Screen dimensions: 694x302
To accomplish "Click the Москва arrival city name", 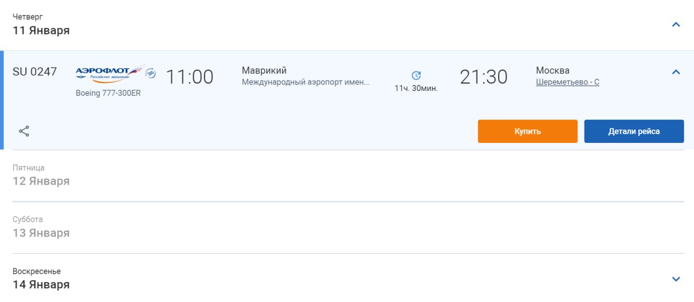I will pos(552,70).
